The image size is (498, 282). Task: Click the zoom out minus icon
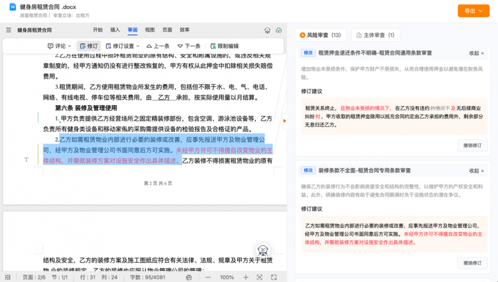209,277
